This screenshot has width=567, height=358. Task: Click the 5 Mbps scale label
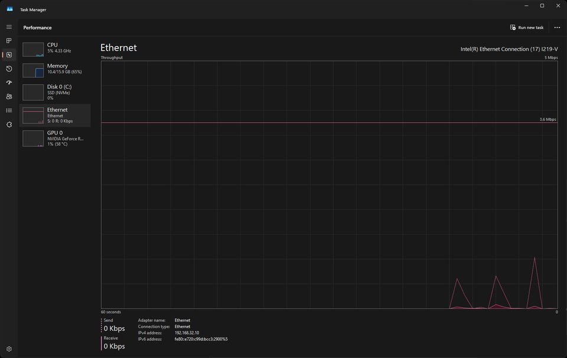pos(551,57)
